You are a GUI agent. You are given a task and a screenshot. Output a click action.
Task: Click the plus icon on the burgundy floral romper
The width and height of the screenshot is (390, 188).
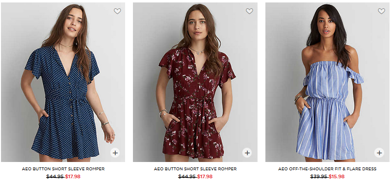[247, 153]
